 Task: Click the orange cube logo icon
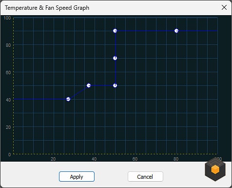(x=215, y=169)
